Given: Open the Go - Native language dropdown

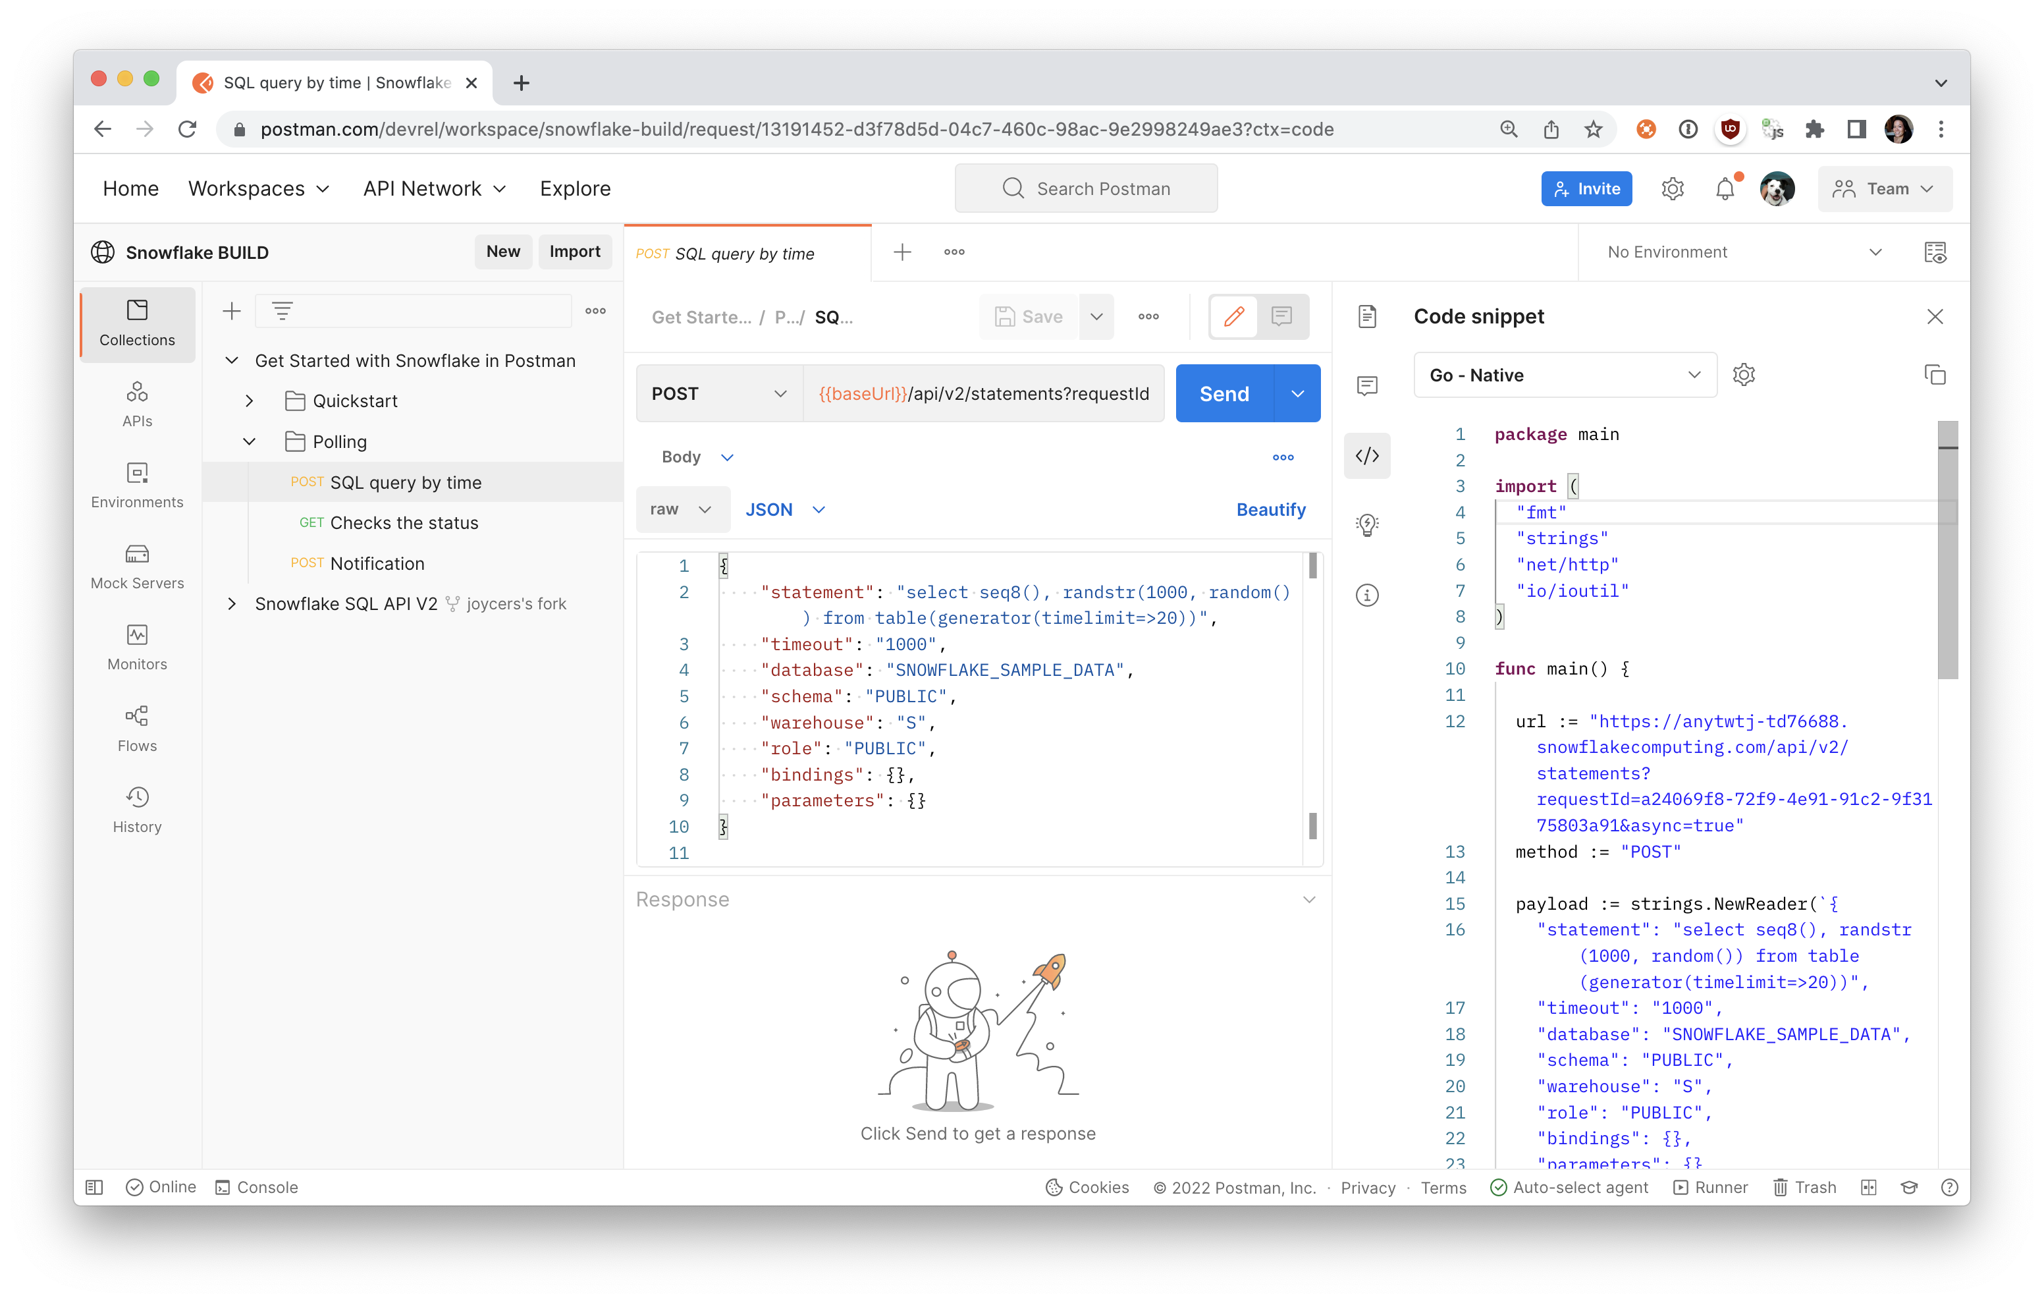Looking at the screenshot, I should click(x=1565, y=375).
